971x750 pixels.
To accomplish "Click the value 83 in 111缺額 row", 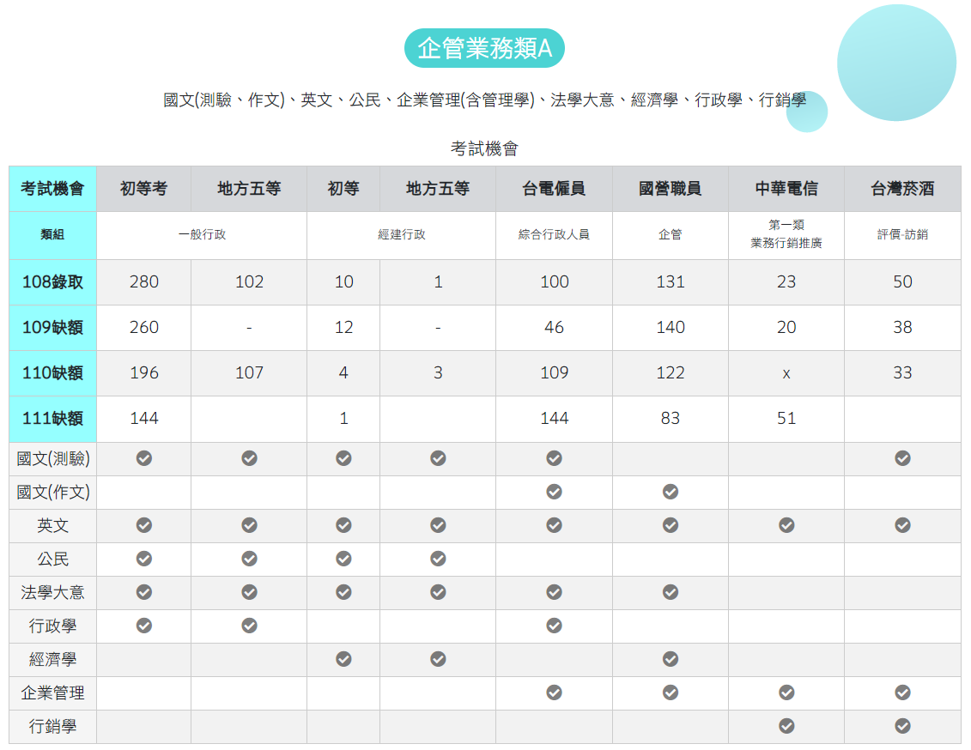I will (671, 418).
